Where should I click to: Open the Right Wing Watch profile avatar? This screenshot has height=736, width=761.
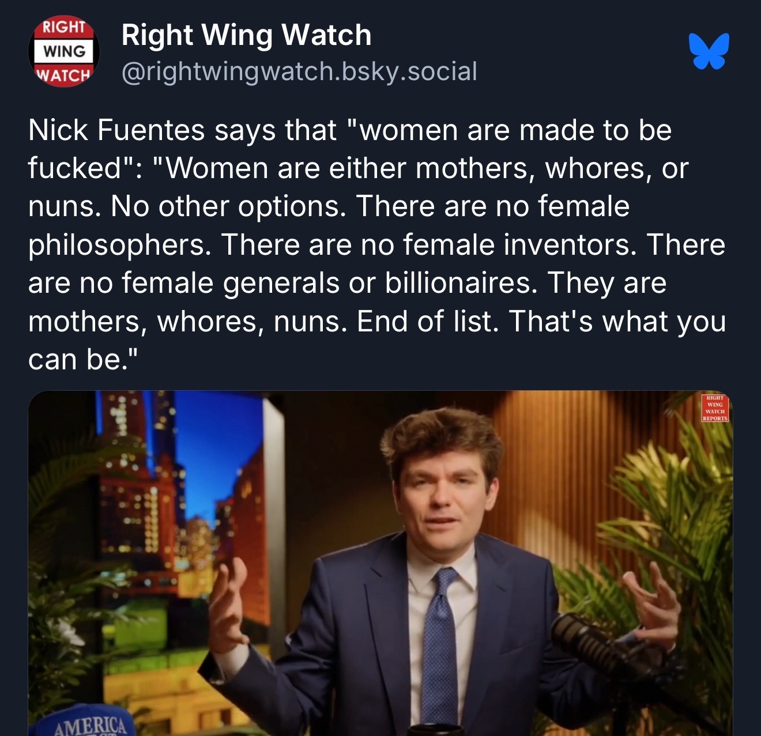click(64, 51)
